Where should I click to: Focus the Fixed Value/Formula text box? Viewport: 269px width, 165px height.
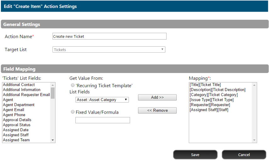103,120
